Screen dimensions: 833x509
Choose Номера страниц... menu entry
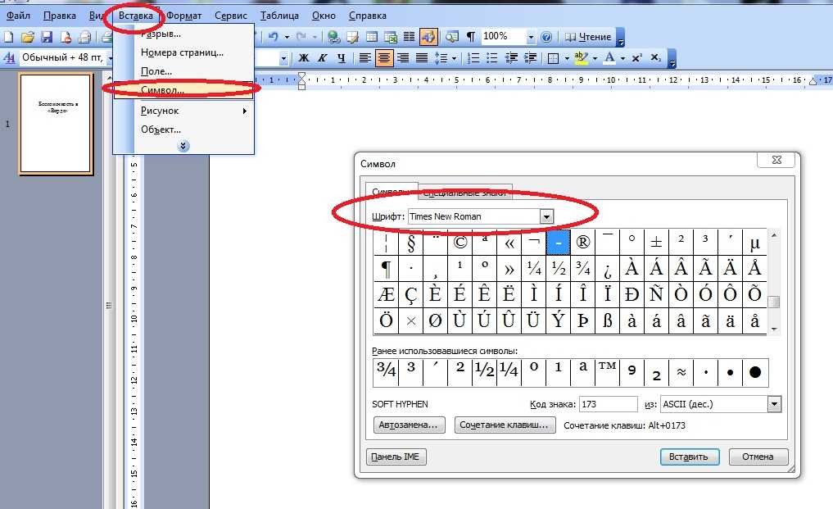coord(183,52)
